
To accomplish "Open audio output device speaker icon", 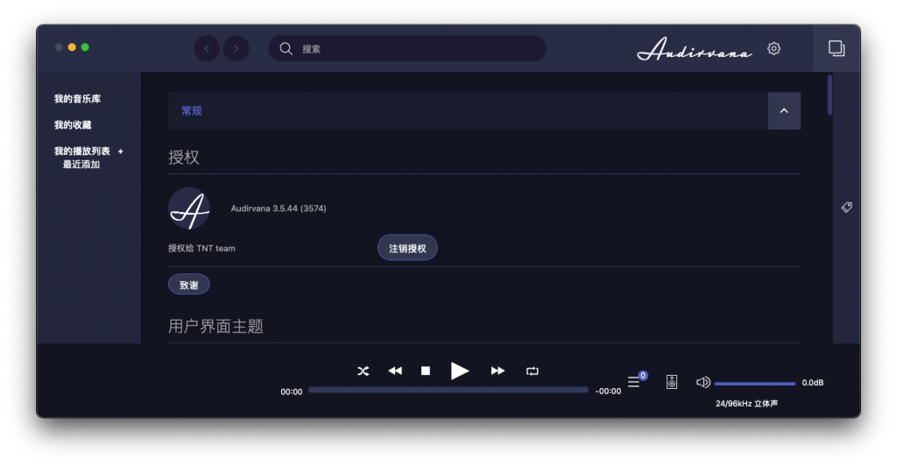I will coord(672,382).
